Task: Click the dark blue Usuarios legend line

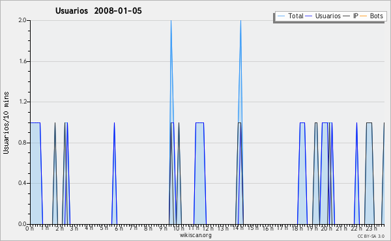Action: coord(309,16)
